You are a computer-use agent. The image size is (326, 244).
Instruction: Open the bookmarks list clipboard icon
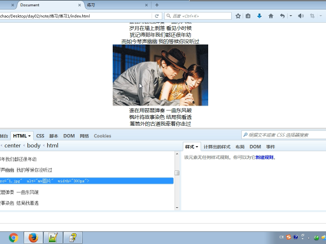pos(248,16)
